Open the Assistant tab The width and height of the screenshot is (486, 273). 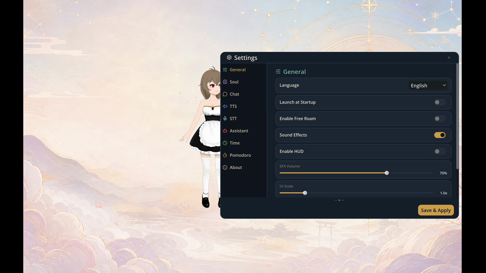click(244, 131)
